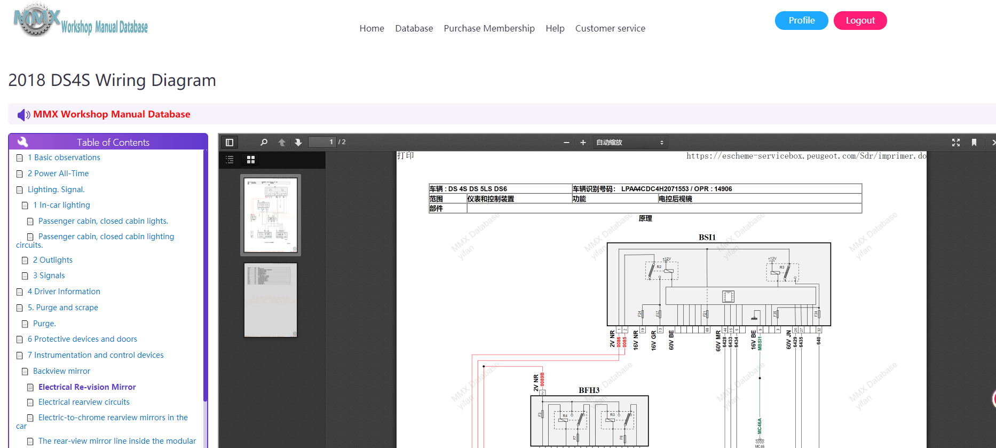Click page icon beside Backview mirror
Image resolution: width=996 pixels, height=448 pixels.
point(25,372)
